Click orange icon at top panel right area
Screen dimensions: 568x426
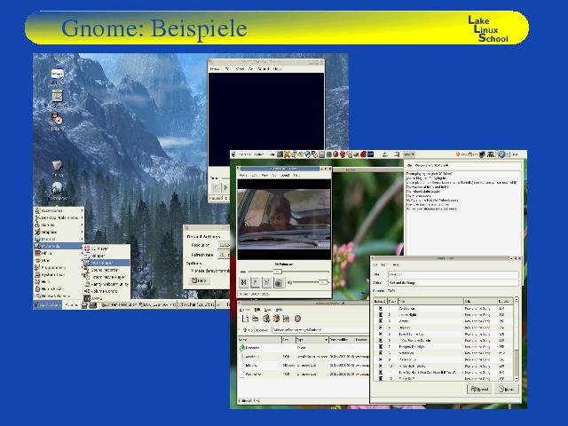tap(458, 154)
